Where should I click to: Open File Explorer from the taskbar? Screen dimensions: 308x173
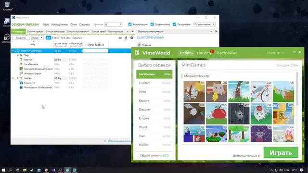tap(25, 170)
